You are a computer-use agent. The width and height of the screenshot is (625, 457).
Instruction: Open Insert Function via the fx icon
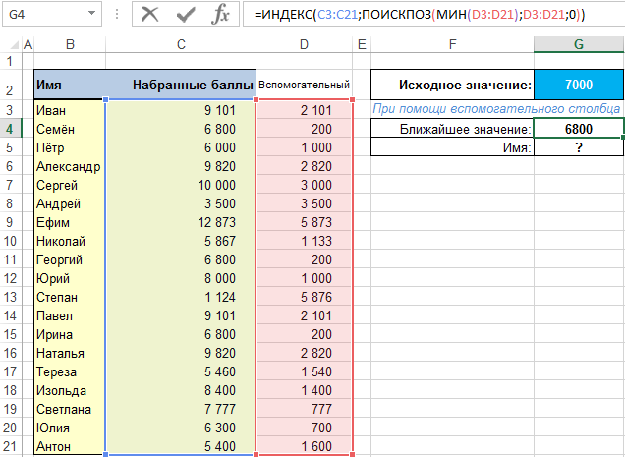click(x=220, y=15)
